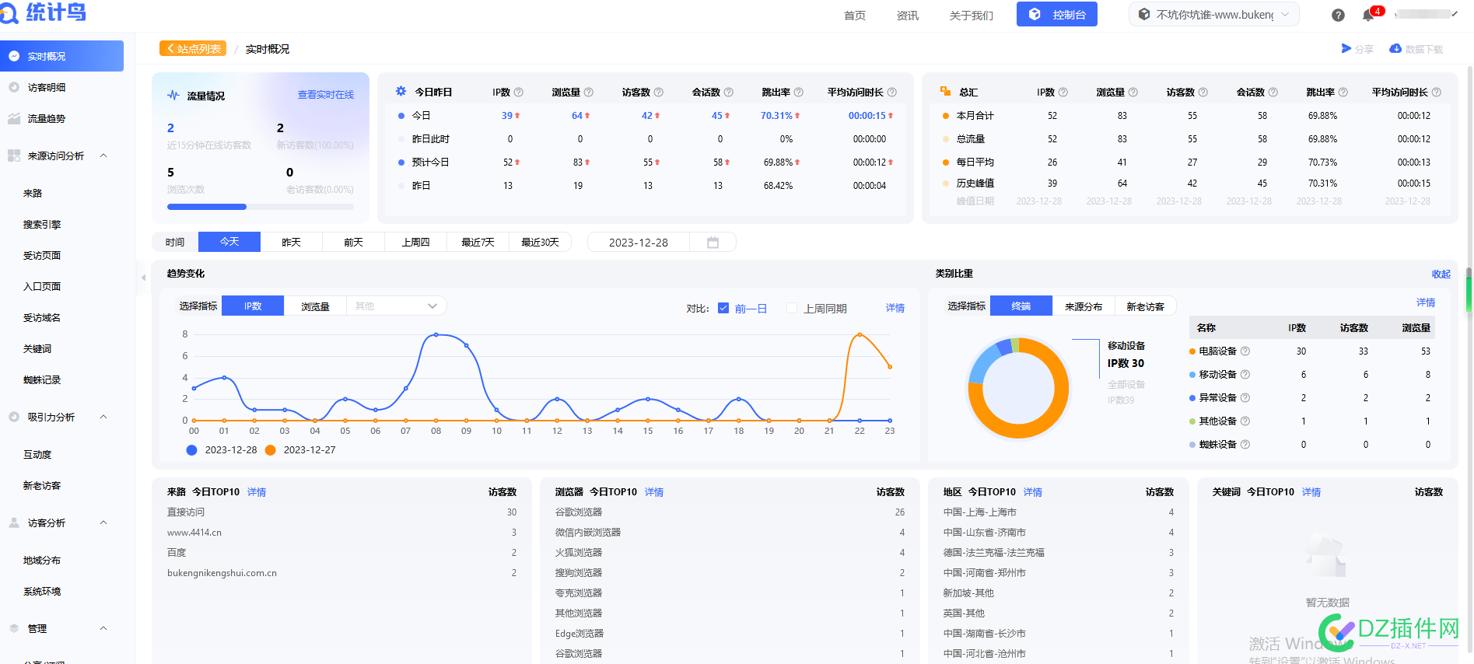Open notifications bell icon
Screen dimensions: 1474x664
click(x=1368, y=15)
